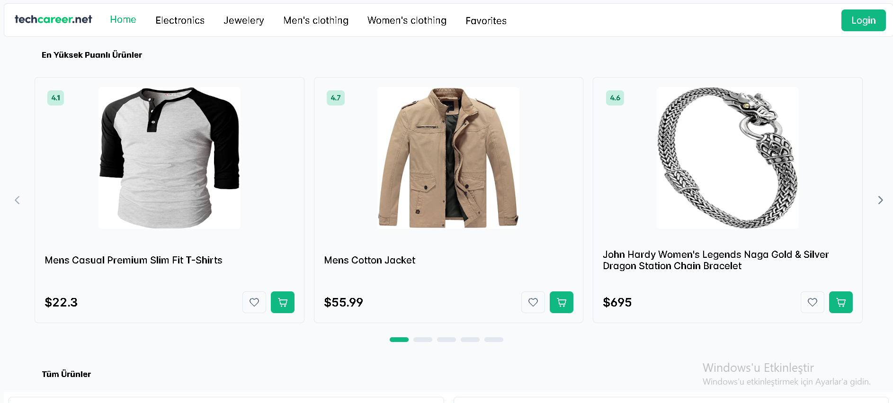Viewport: 893px width, 403px height.
Task: Click the 4.7 rating badge
Action: (336, 98)
